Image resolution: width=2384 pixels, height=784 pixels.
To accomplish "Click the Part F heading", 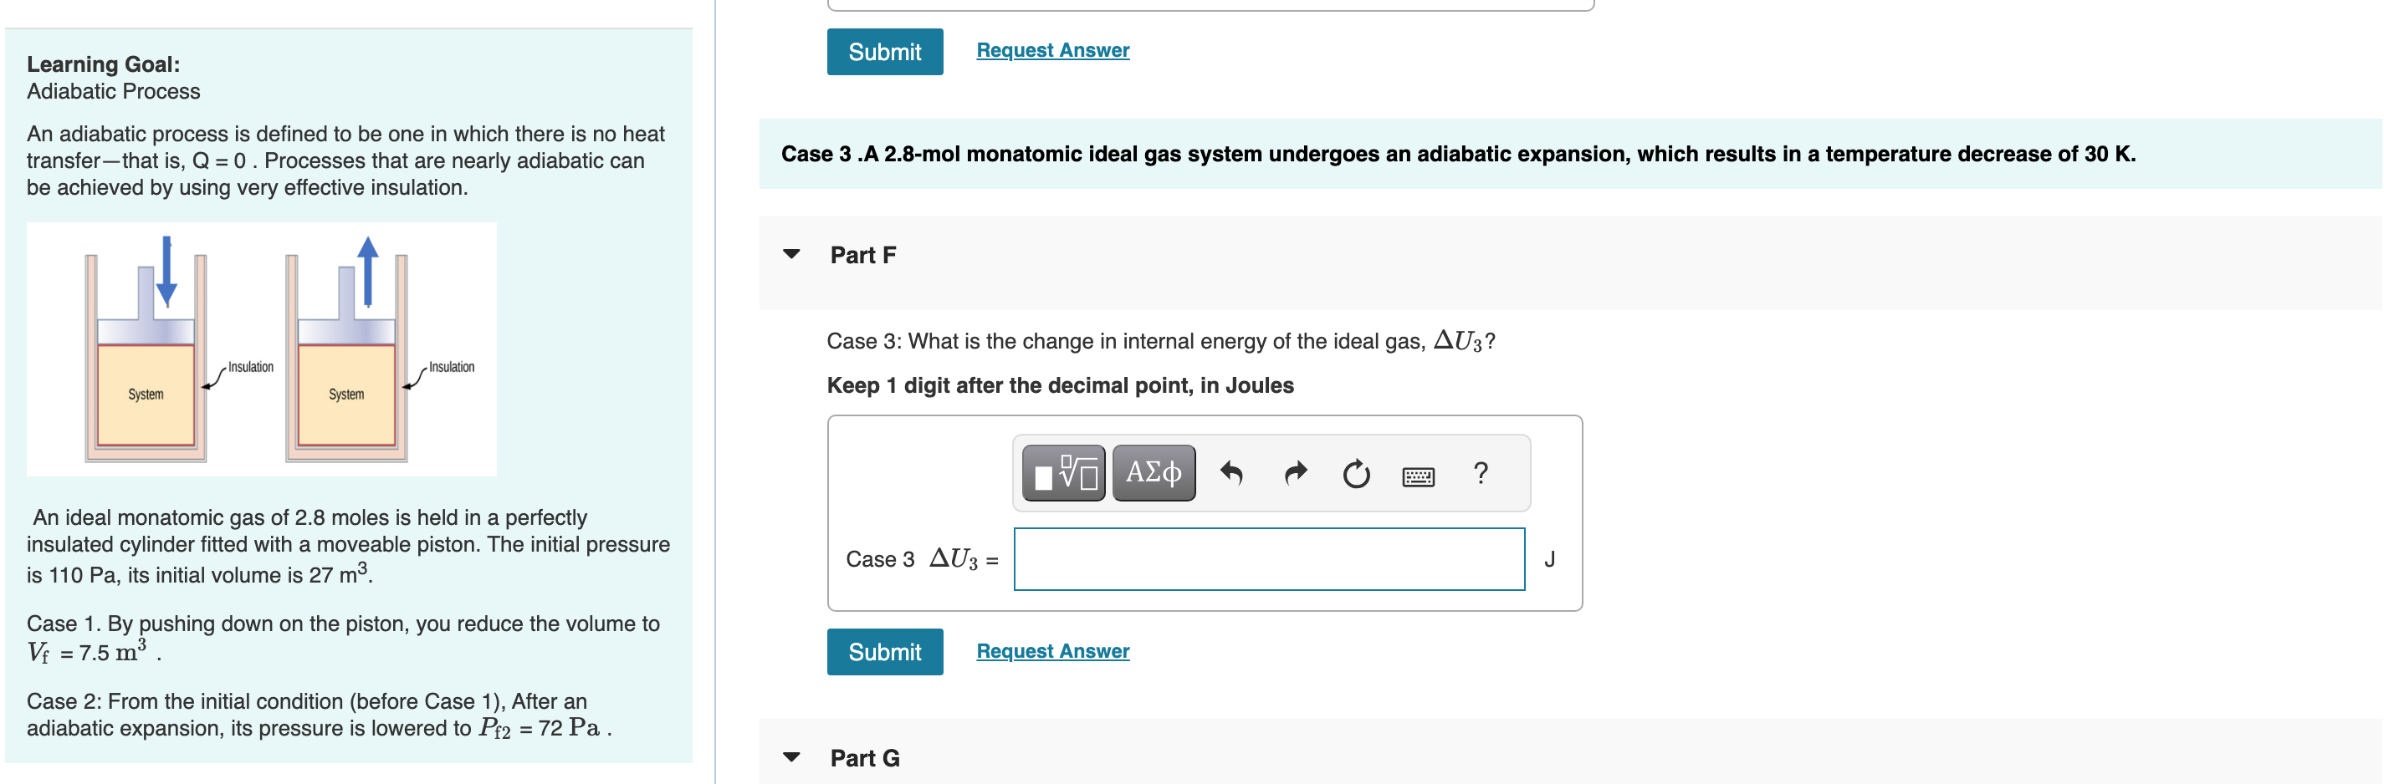I will point(862,254).
